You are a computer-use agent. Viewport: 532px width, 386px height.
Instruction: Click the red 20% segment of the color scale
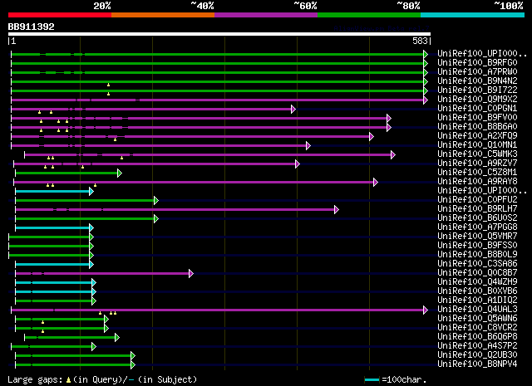60,15
